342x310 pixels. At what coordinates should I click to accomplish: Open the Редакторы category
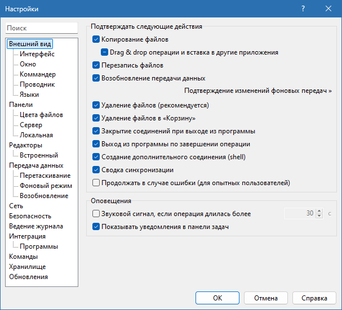(x=26, y=145)
